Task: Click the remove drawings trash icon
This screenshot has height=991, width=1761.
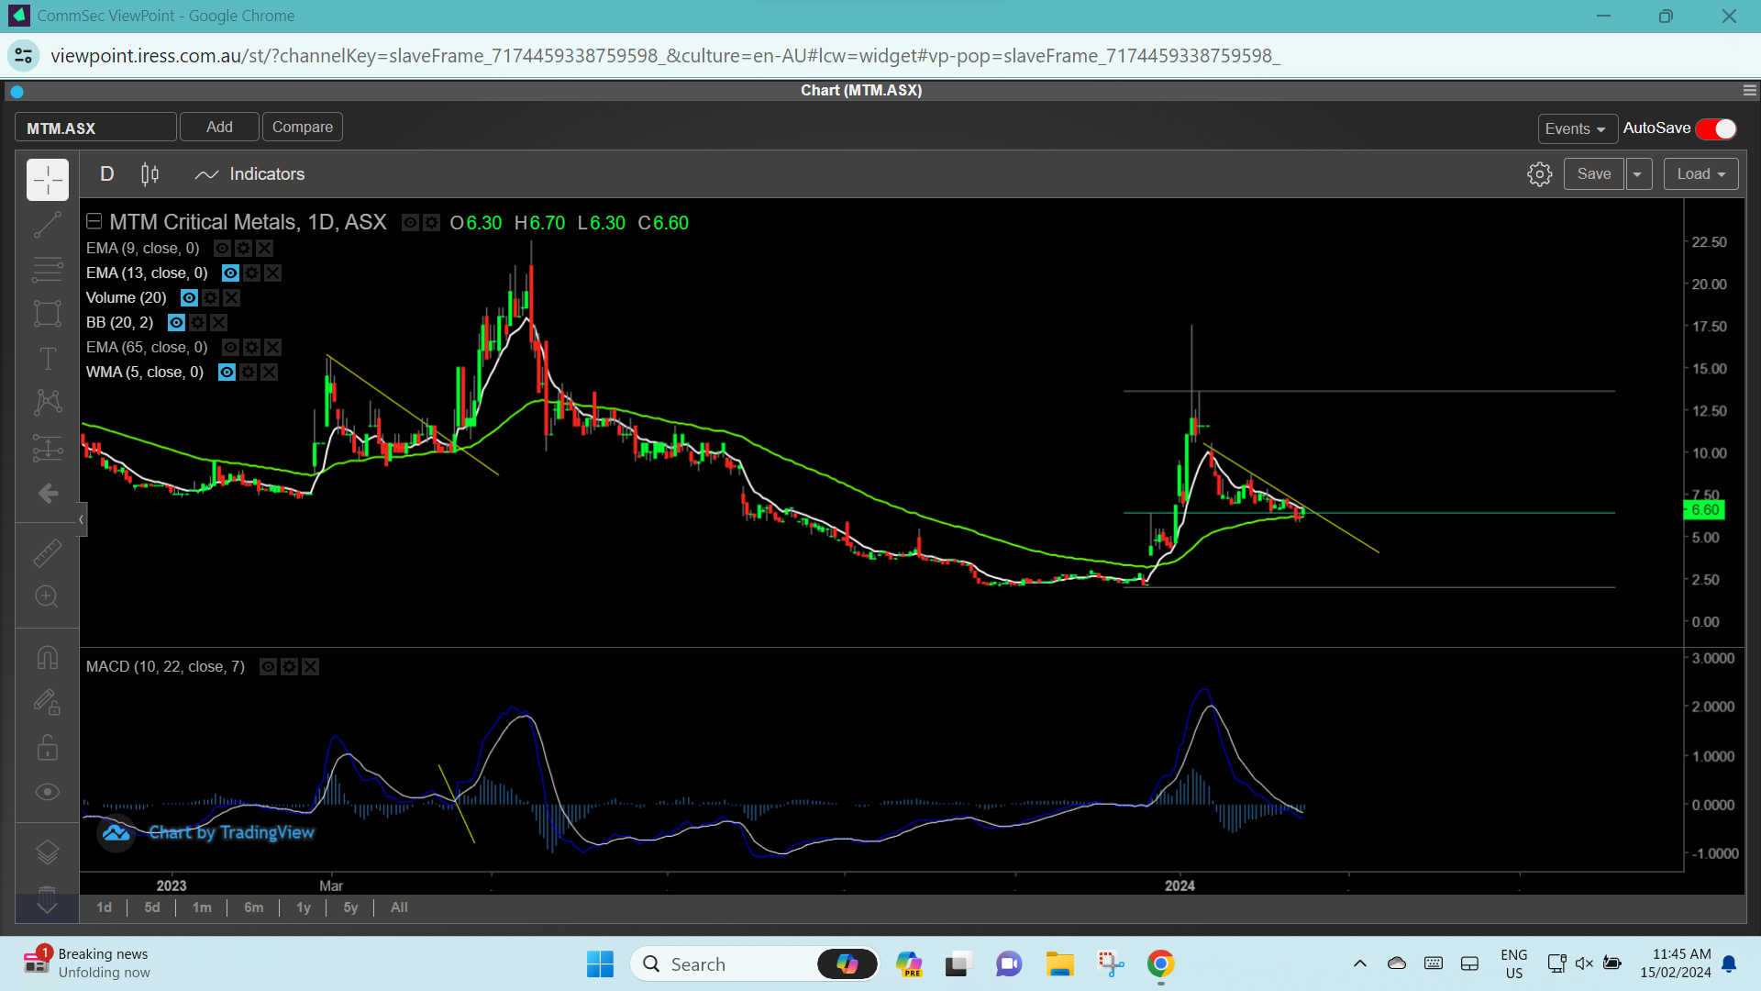Action: [x=48, y=895]
